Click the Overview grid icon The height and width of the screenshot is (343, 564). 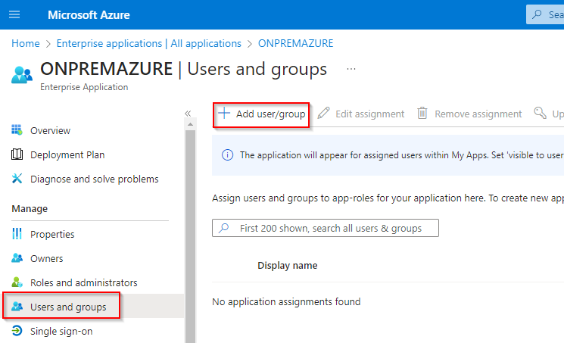pos(17,130)
